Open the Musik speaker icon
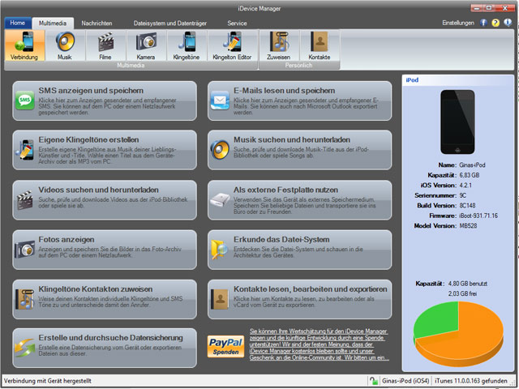This screenshot has height=389, width=519. (x=65, y=45)
